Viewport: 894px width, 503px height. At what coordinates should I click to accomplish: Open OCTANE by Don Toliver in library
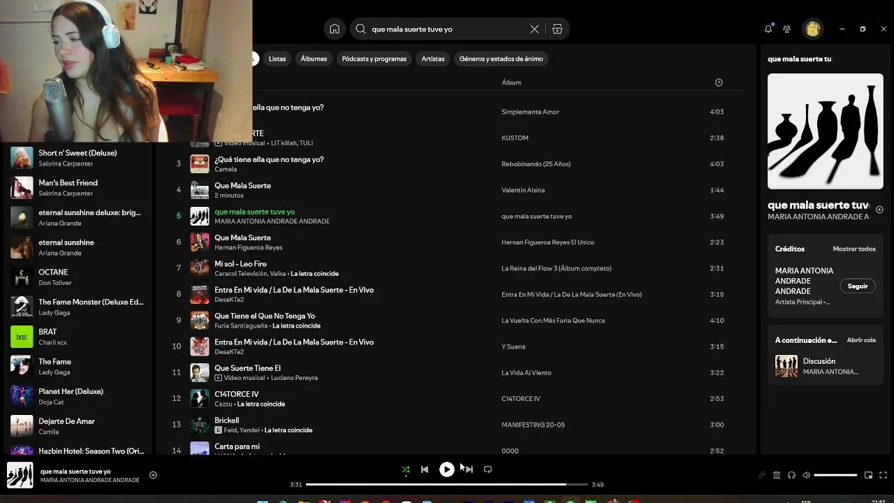pyautogui.click(x=78, y=277)
